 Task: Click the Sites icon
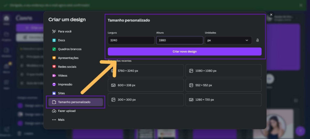point(54,93)
